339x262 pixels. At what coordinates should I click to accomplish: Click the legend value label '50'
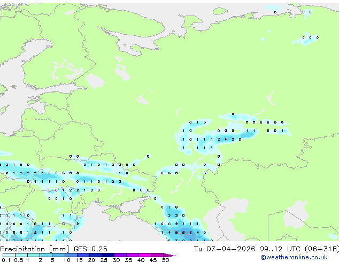click(165, 260)
